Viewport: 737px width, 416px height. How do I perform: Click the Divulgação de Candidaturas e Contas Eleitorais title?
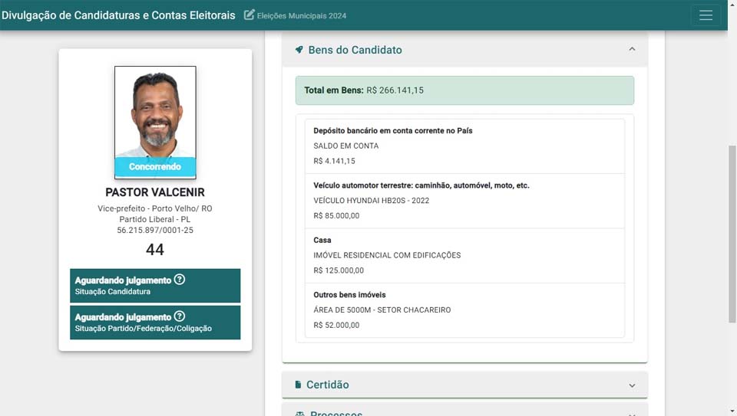(x=118, y=15)
